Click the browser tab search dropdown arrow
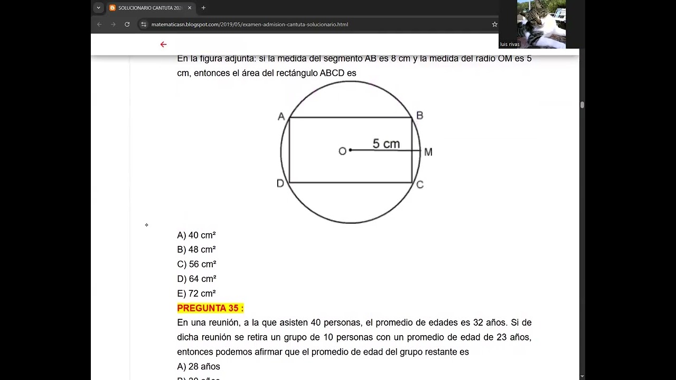The width and height of the screenshot is (676, 380). tap(98, 8)
